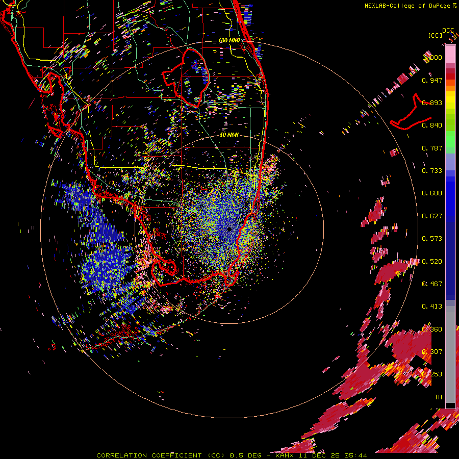
Task: Click the 05:44 timestamp in the caption
Action: pyautogui.click(x=355, y=455)
